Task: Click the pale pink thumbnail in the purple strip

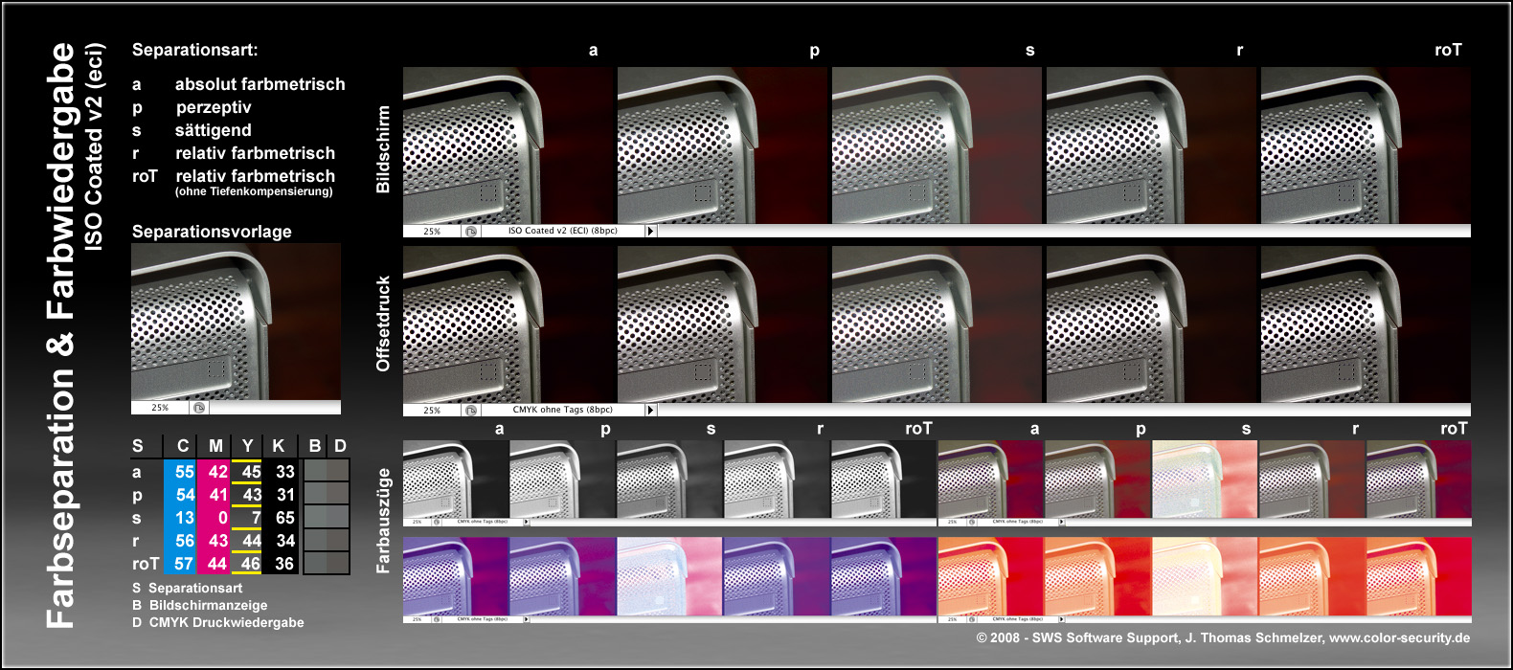Action: point(669,576)
